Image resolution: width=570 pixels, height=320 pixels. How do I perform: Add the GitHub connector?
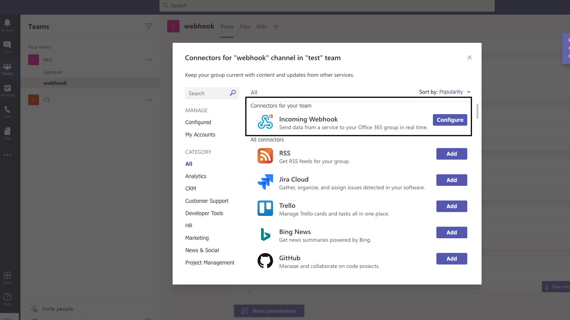click(x=452, y=259)
